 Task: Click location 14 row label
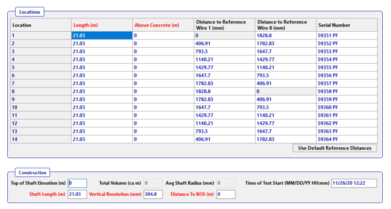(x=40, y=139)
